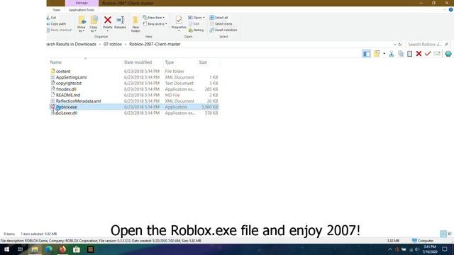Open the notification center icon
Viewport: 454px width, 255px height.
445,249
